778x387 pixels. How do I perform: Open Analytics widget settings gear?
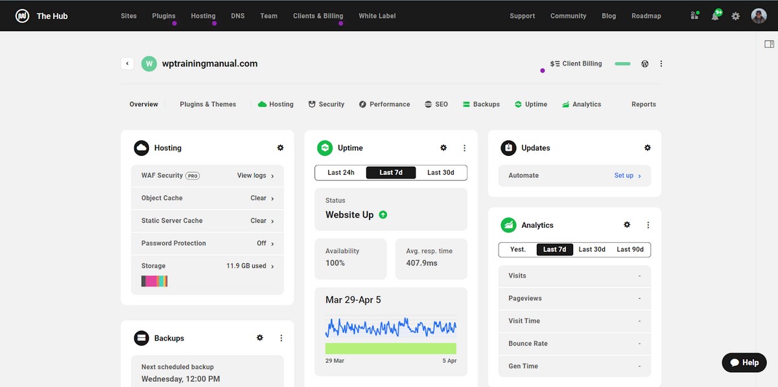[x=627, y=225]
